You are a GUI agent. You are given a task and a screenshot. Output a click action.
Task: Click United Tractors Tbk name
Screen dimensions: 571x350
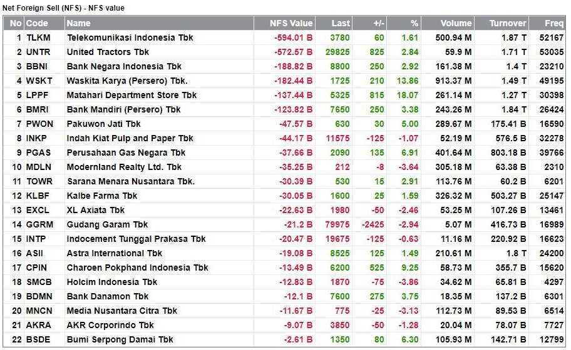[x=108, y=52]
